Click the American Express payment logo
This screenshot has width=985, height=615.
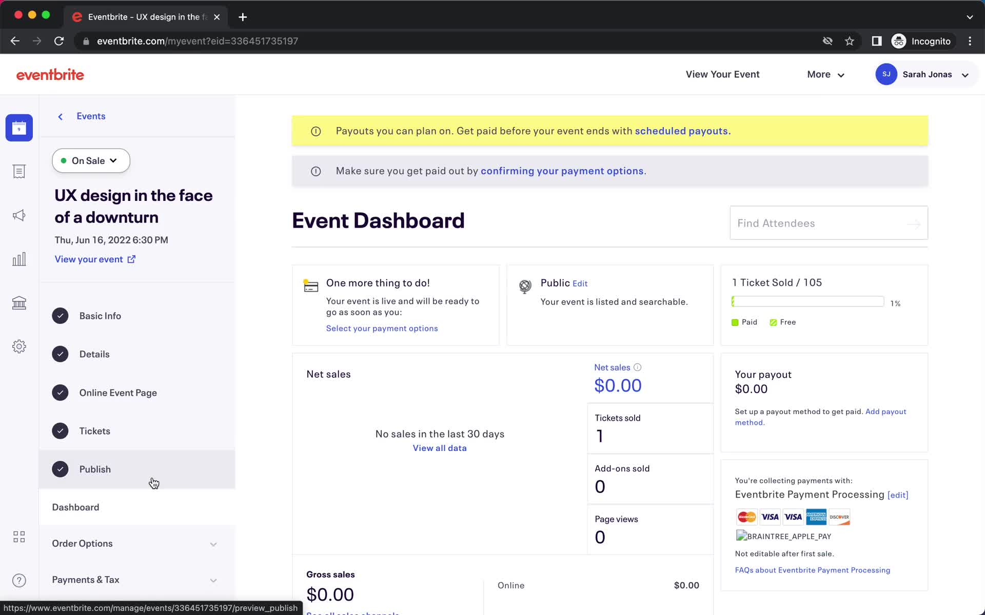tap(816, 517)
